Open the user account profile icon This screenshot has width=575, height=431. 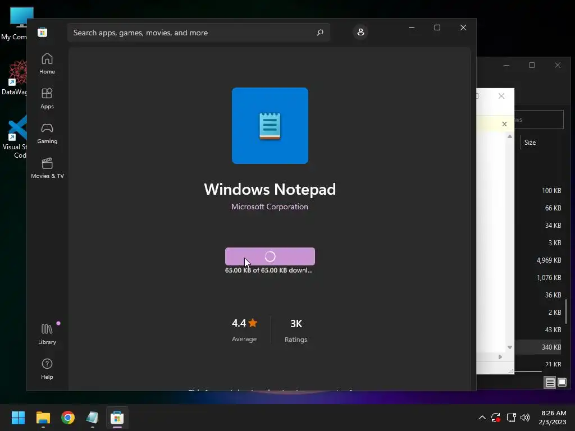[360, 32]
